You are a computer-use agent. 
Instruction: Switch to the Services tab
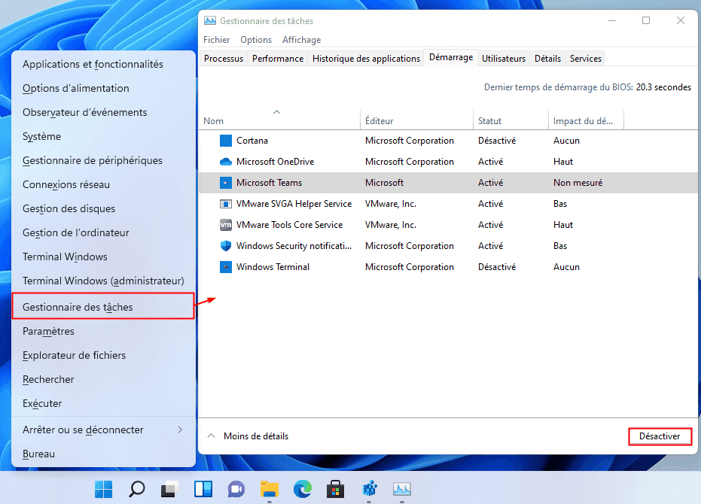click(585, 59)
